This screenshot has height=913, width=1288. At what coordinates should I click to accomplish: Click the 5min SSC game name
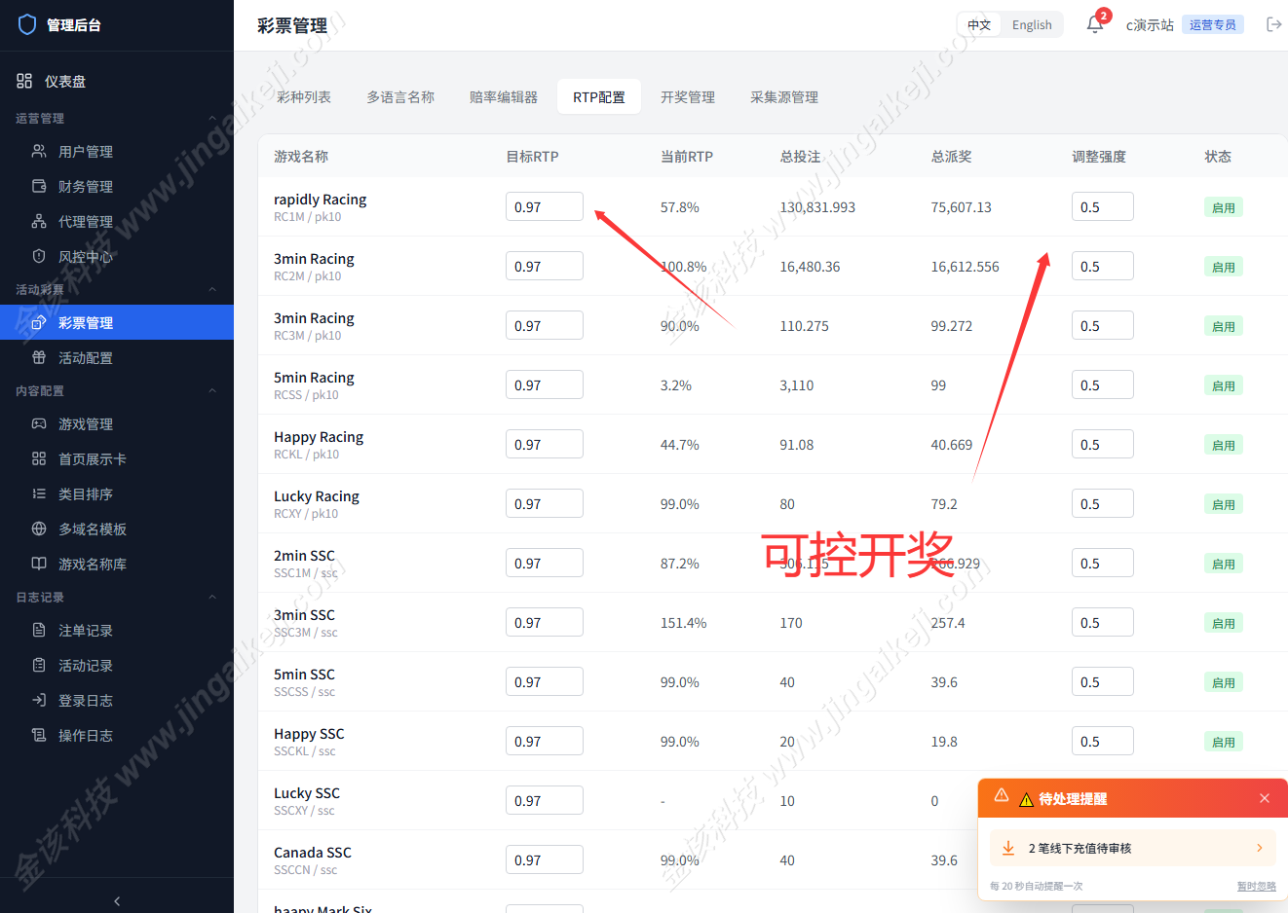[304, 674]
